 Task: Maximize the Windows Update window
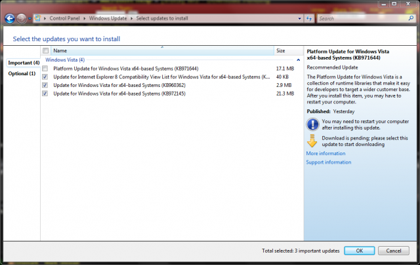click(394, 4)
